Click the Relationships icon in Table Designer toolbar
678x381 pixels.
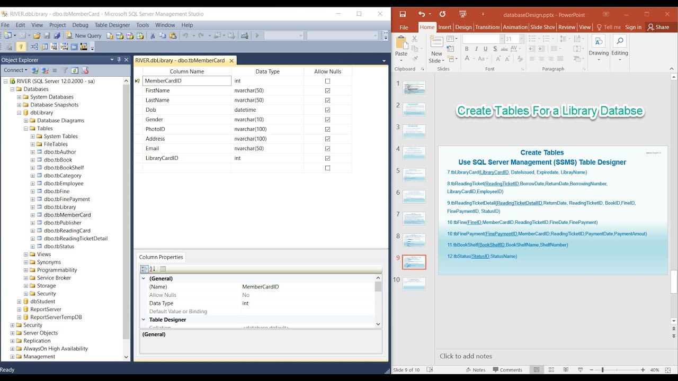(34, 47)
